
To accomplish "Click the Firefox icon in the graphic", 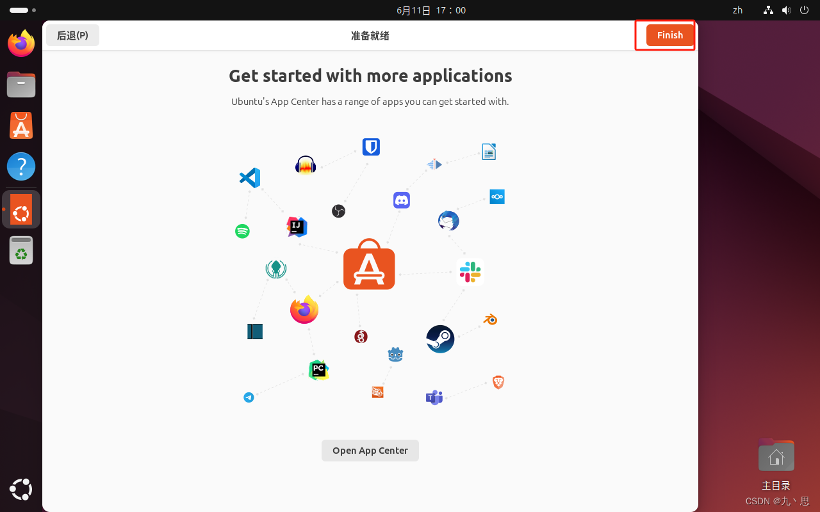I will (304, 309).
